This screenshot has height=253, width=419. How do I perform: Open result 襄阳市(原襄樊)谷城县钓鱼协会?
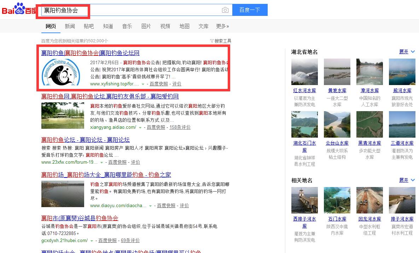pyautogui.click(x=80, y=218)
